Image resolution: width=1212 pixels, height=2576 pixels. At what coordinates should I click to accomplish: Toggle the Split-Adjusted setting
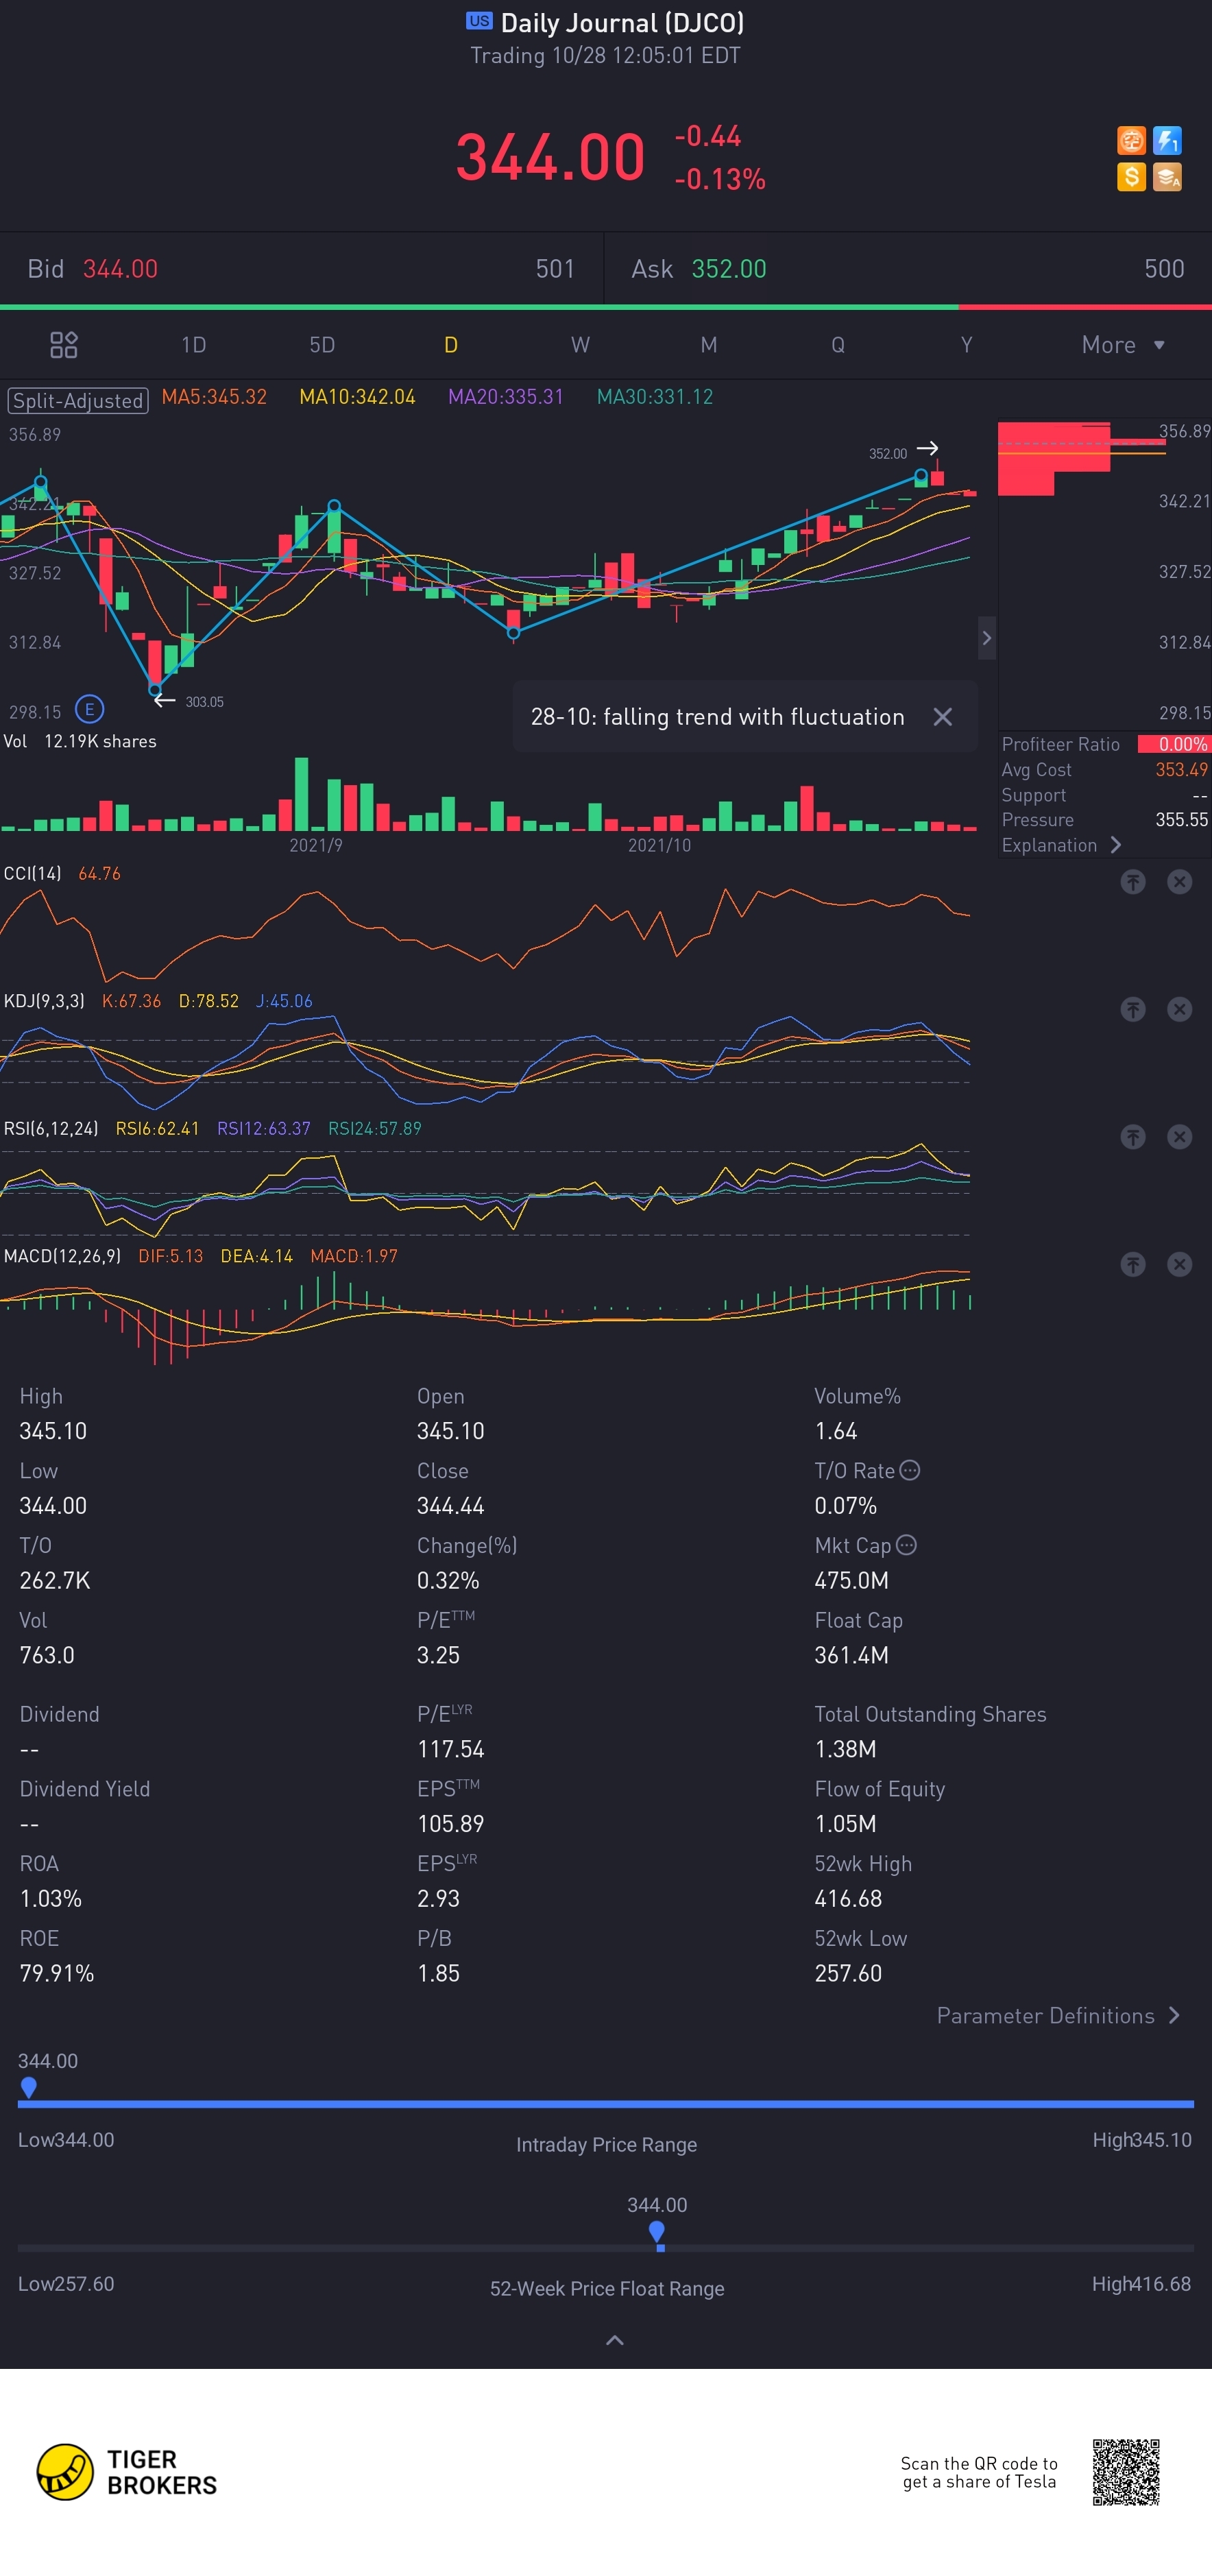(78, 400)
